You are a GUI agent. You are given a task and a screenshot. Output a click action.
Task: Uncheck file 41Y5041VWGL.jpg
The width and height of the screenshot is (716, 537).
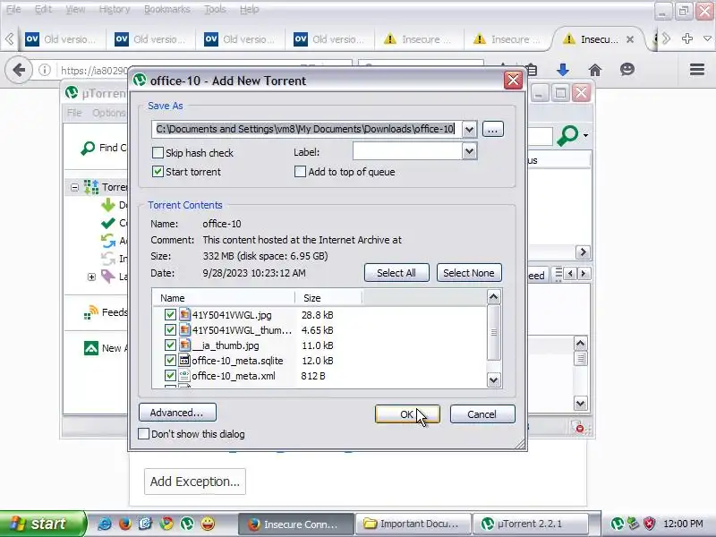(170, 315)
